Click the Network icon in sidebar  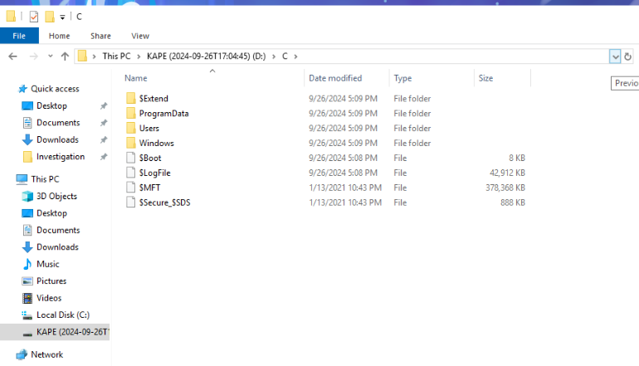(x=22, y=354)
